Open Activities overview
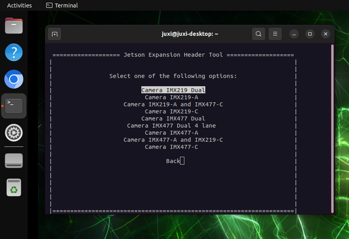Screen dimensions: 349x239 [19, 6]
